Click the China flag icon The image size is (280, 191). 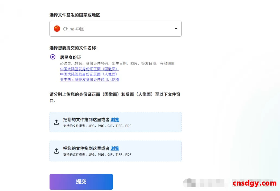pyautogui.click(x=56, y=28)
